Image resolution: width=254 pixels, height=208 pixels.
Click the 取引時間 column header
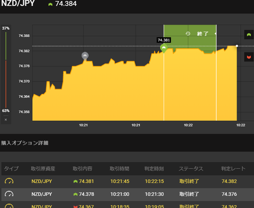coord(120,168)
